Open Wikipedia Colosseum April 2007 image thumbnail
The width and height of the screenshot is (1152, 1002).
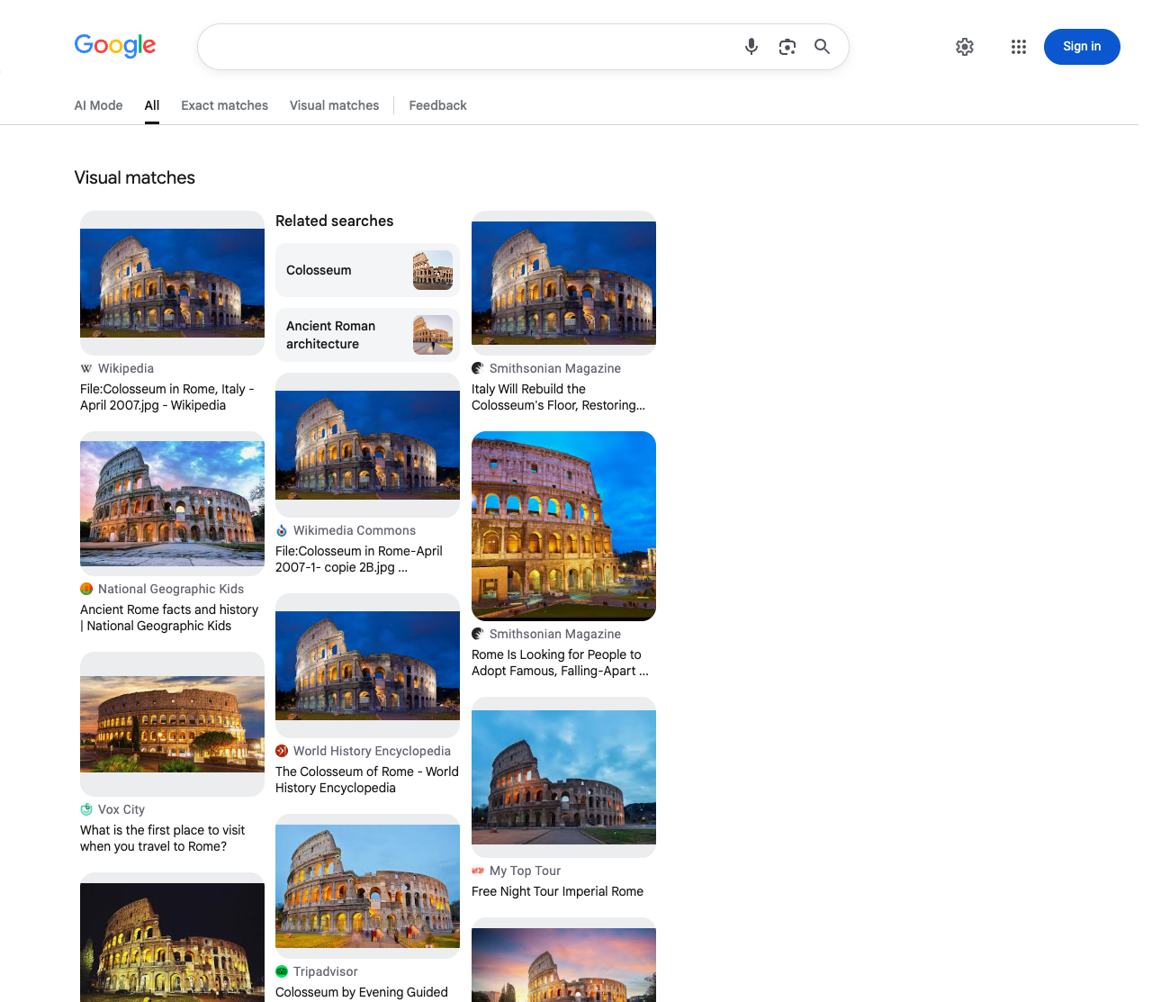pyautogui.click(x=172, y=283)
